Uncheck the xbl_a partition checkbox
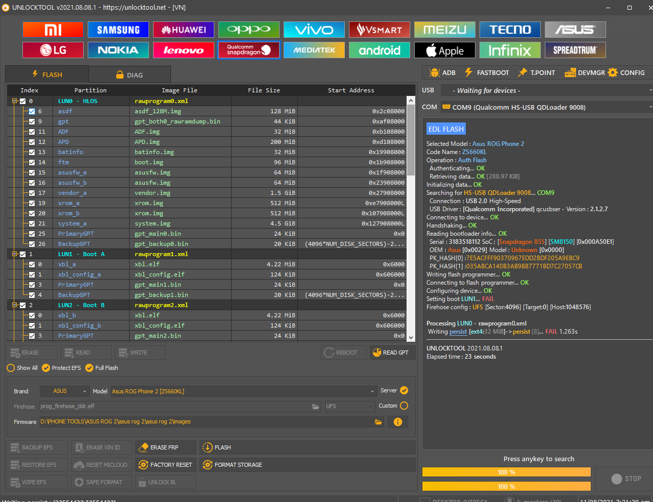Screen dimensions: 653x502 (32, 264)
